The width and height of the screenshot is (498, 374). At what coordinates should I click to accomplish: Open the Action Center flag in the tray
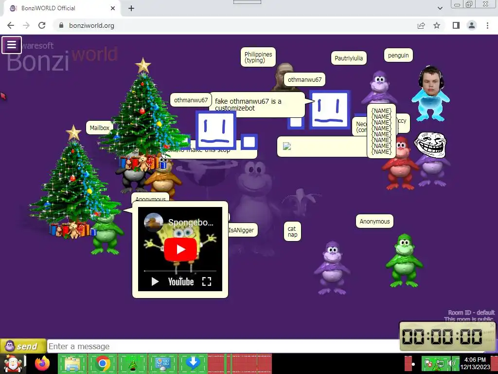[x=428, y=363]
